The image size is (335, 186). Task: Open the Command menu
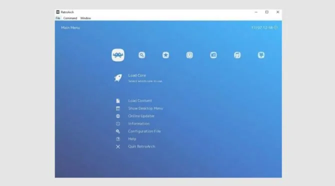[70, 18]
